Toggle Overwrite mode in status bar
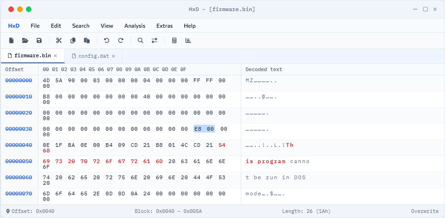445x218 pixels. 425,211
